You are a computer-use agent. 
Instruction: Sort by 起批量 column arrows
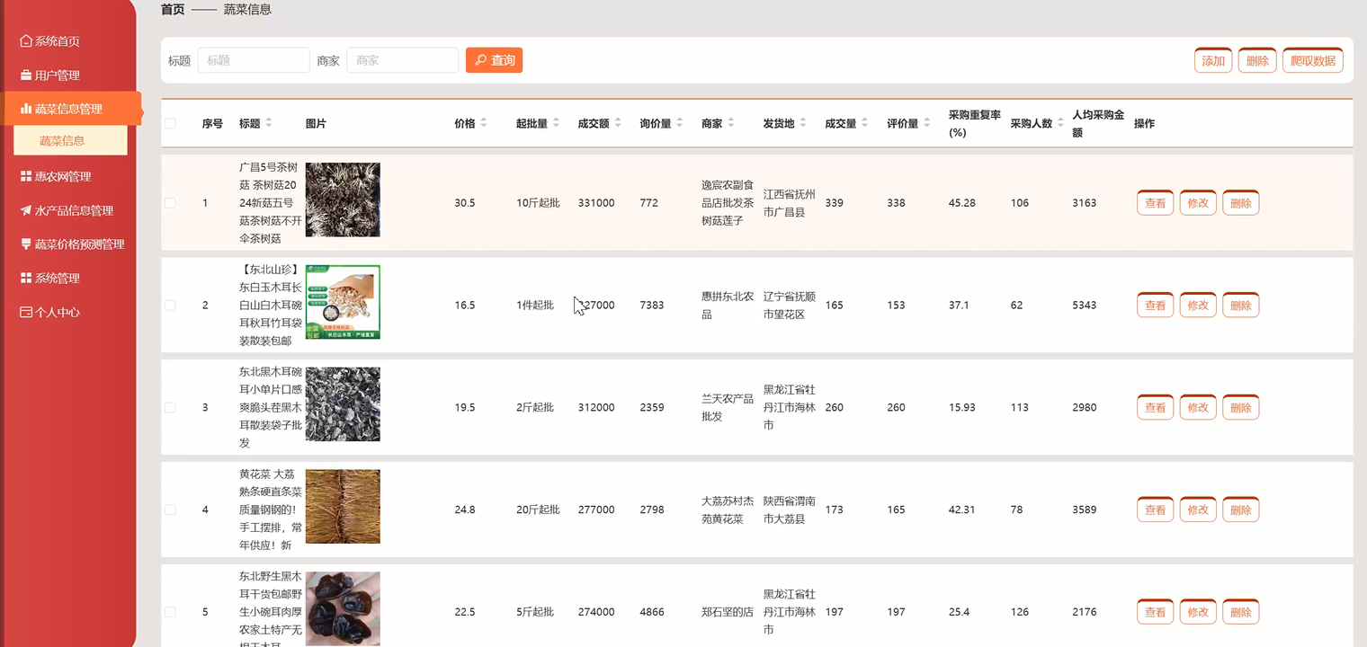pos(556,123)
